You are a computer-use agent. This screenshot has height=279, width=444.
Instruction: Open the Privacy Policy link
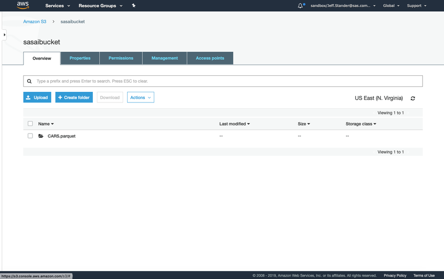(395, 275)
